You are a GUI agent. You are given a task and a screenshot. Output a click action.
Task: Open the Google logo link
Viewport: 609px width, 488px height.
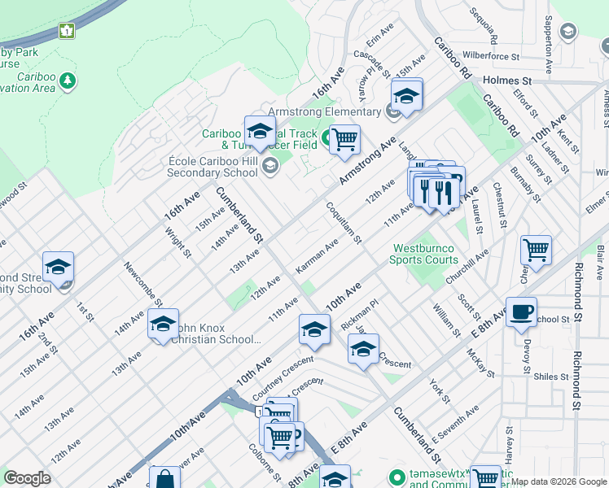point(27,478)
